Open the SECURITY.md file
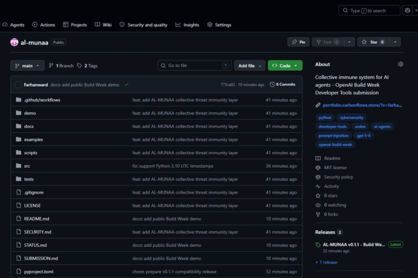The height and width of the screenshot is (278, 418). (37, 232)
